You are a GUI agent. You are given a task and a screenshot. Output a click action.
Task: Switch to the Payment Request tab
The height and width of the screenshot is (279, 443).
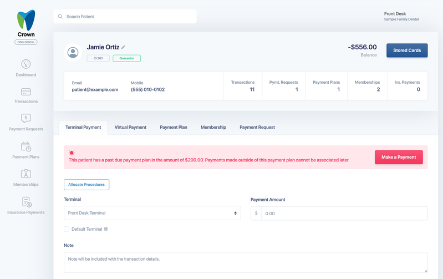point(257,127)
